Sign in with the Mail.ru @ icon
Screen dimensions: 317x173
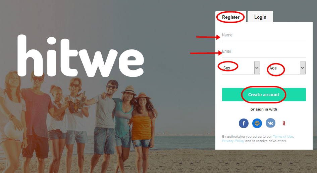257,123
